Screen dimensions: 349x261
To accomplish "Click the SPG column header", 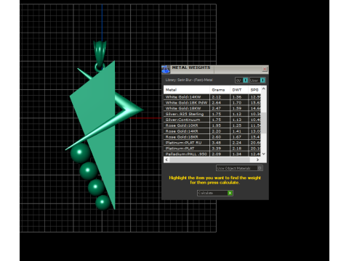I will (x=254, y=90).
